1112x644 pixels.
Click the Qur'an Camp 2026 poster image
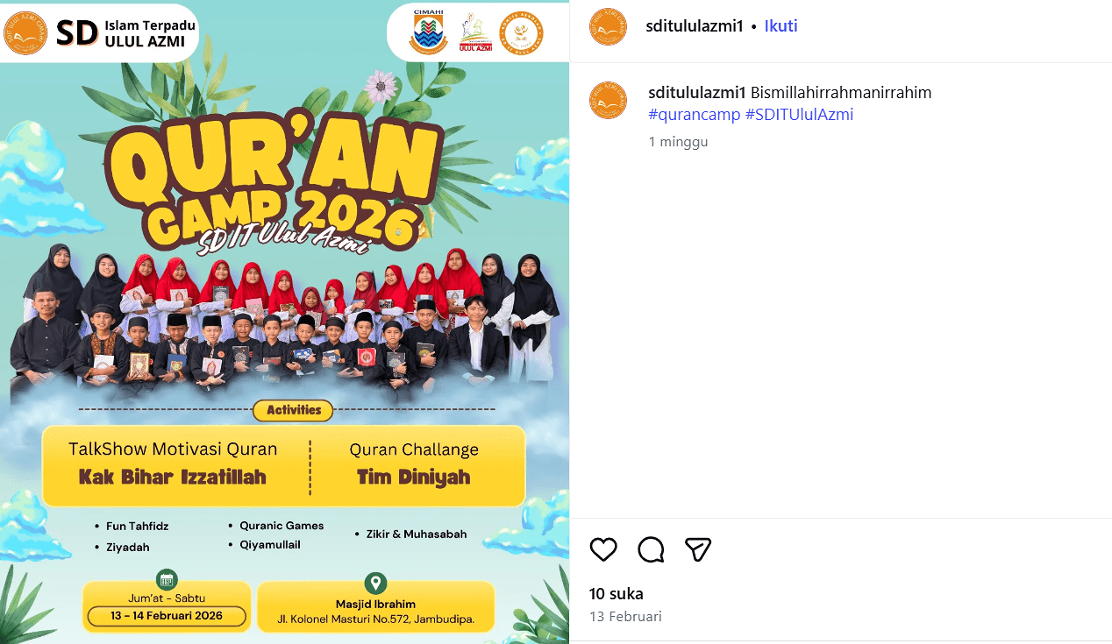click(x=284, y=322)
